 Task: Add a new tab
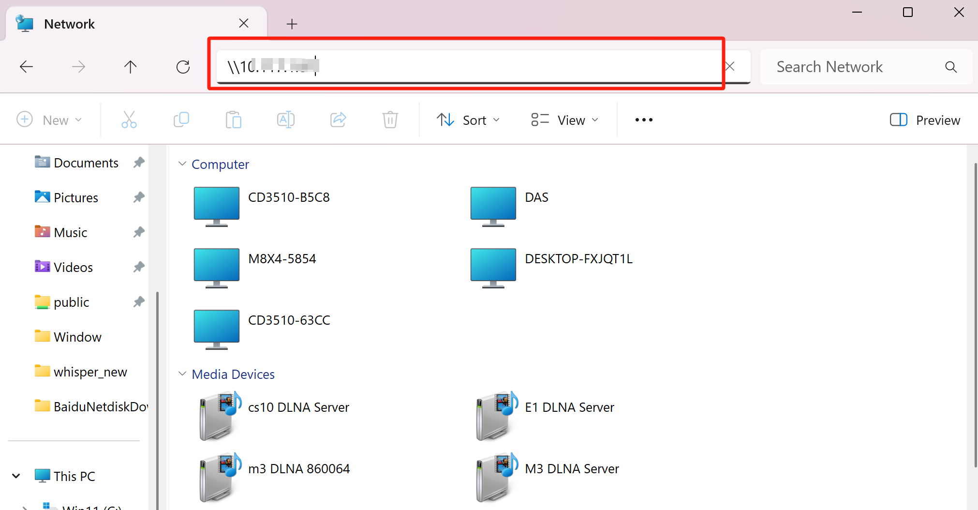point(292,24)
